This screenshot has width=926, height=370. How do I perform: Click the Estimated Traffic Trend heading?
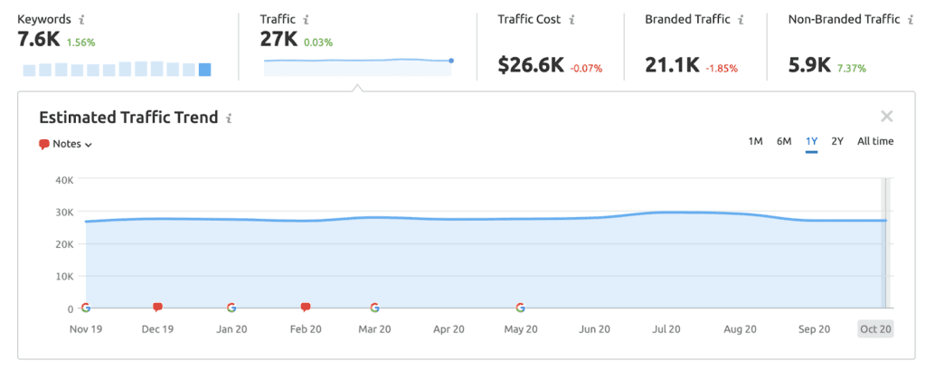128,117
